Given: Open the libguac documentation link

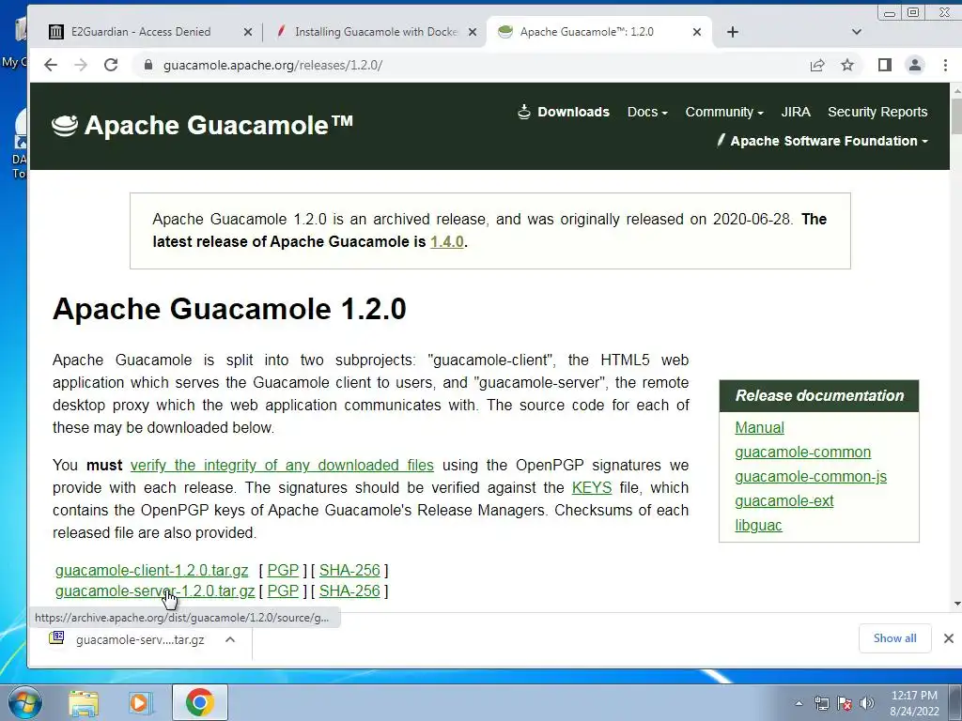Looking at the screenshot, I should [x=758, y=526].
